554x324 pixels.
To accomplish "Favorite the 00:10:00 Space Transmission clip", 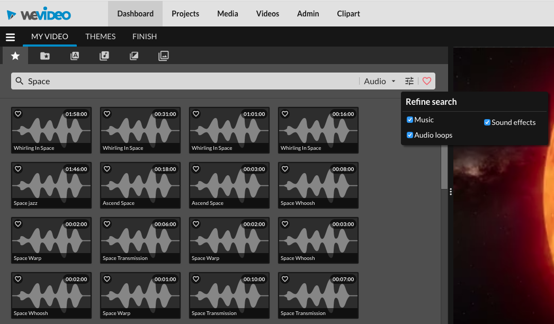I will coord(196,279).
